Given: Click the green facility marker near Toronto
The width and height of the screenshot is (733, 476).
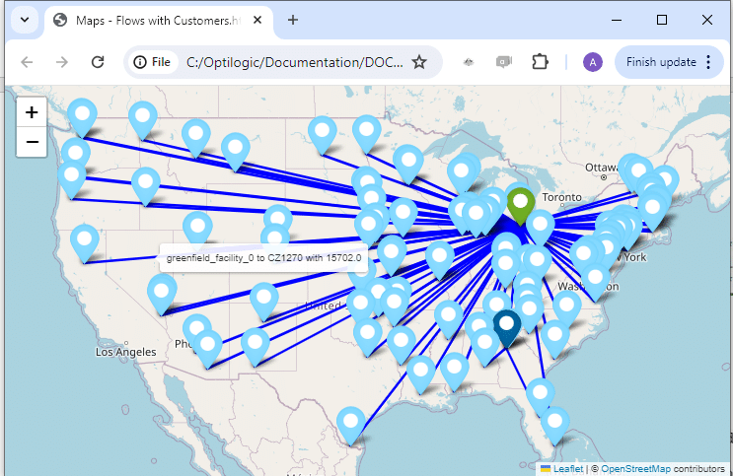Looking at the screenshot, I should [x=520, y=206].
